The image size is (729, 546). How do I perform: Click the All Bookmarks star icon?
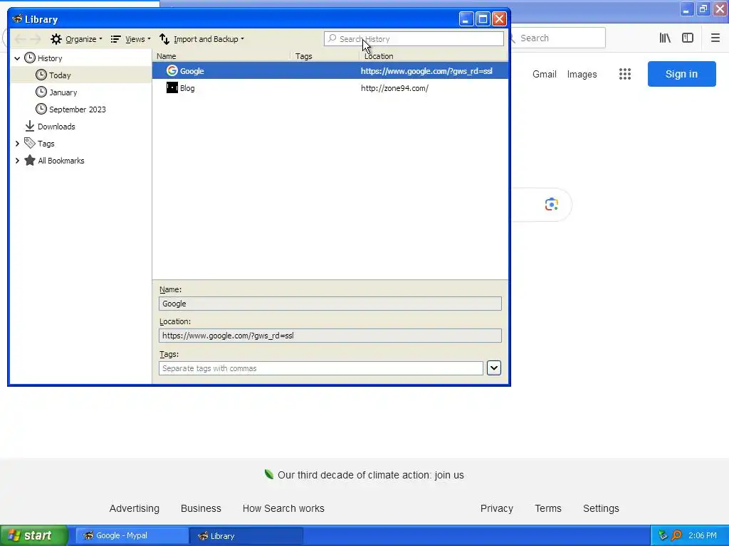point(30,160)
